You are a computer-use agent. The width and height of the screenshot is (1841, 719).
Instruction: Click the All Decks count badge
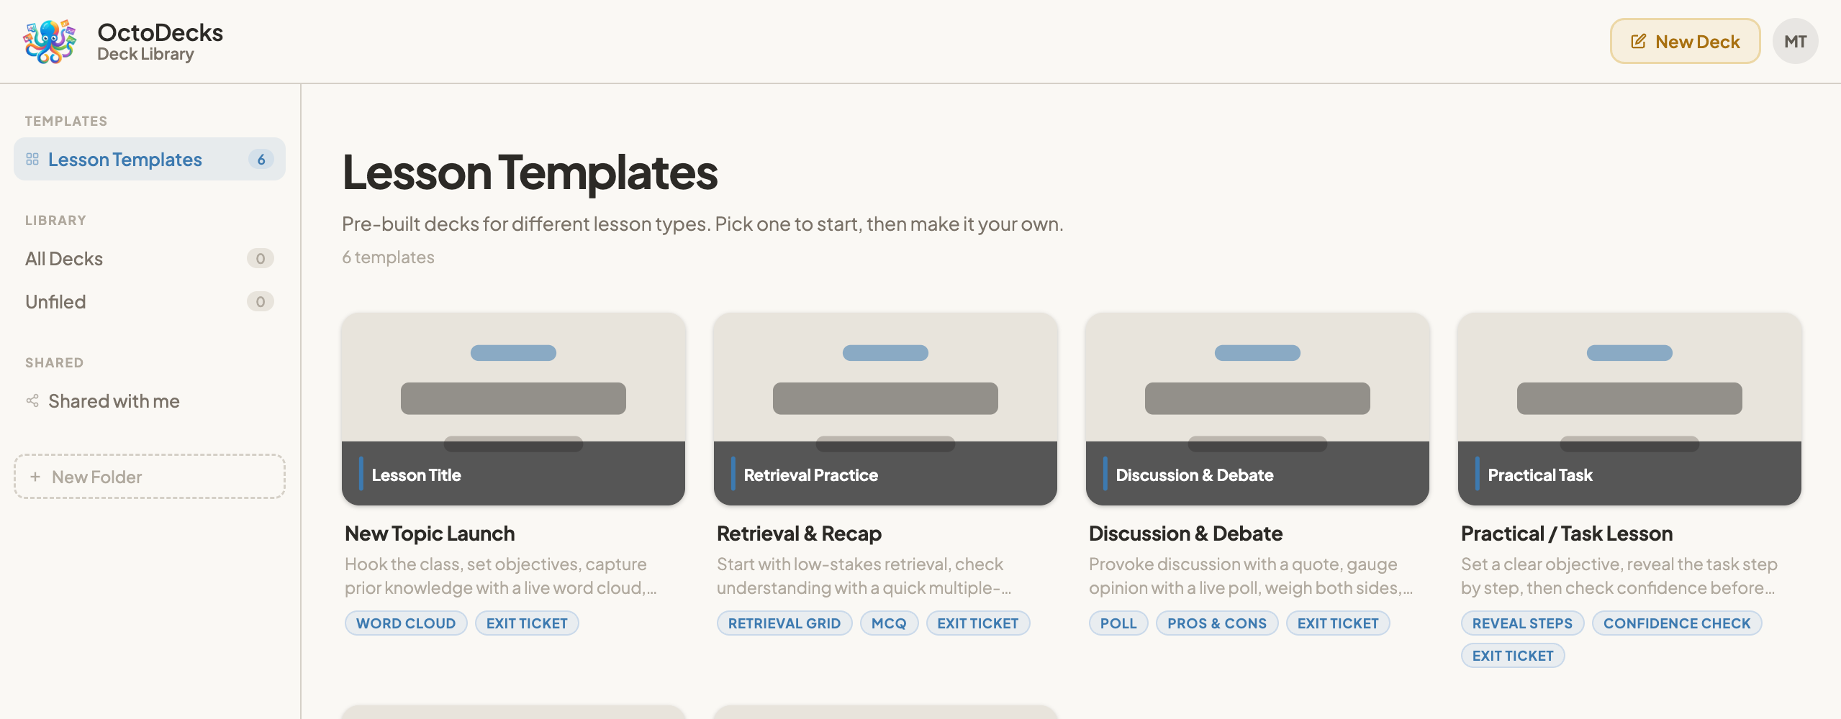click(260, 258)
